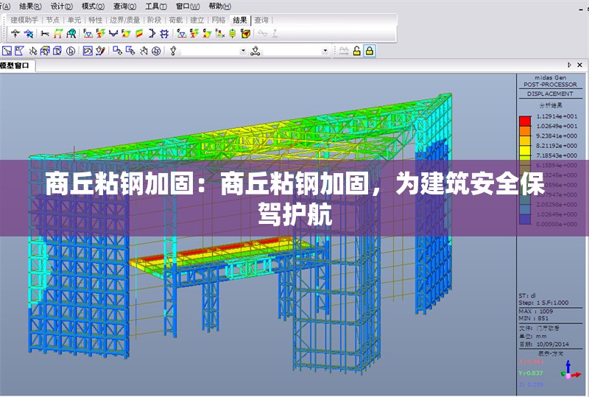Image resolution: width=589 pixels, height=397 pixels.
Task: Show Truss Forces (F with triangle) icon
Action: pos(88,34)
